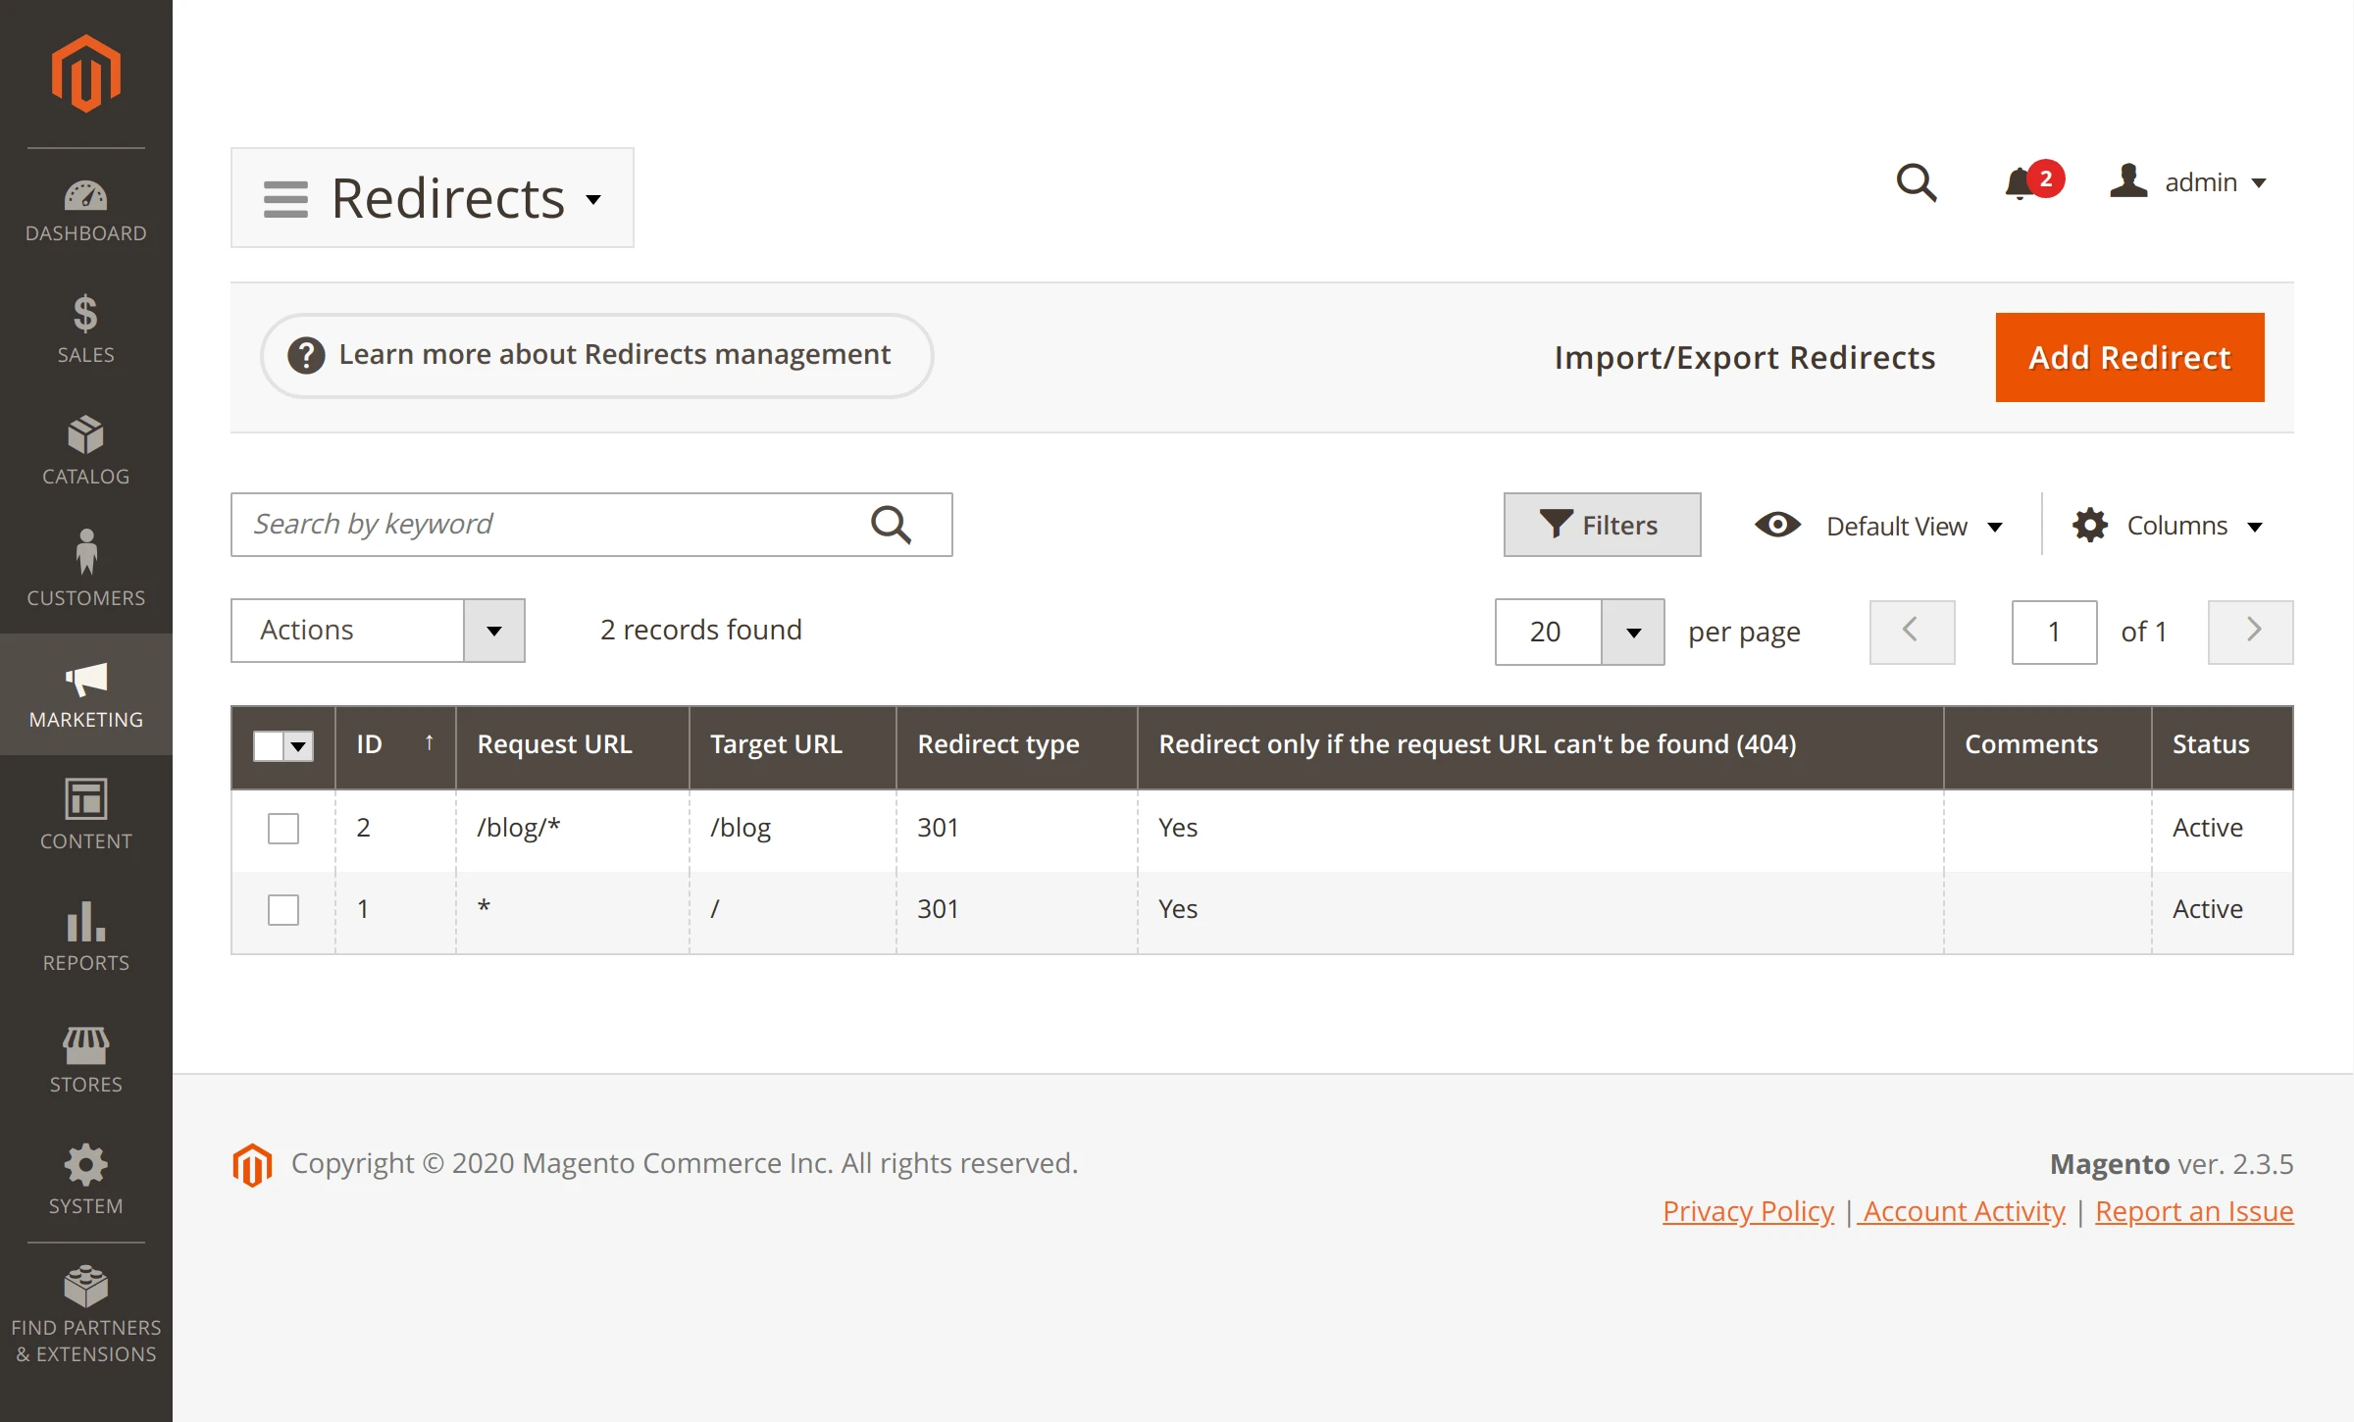
Task: Toggle the select-all header checkbox
Action: pyautogui.click(x=269, y=746)
